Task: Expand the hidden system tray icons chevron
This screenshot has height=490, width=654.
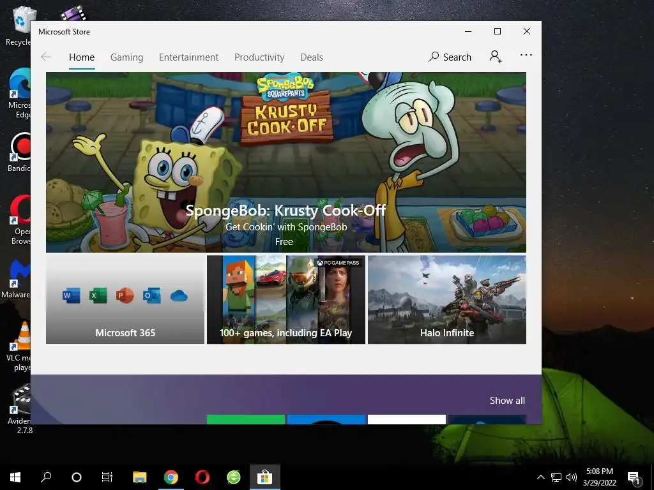Action: coord(540,477)
